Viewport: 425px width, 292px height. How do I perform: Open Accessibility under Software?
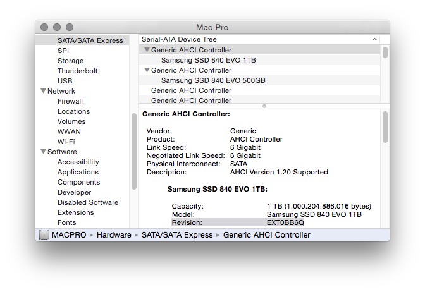pyautogui.click(x=78, y=162)
